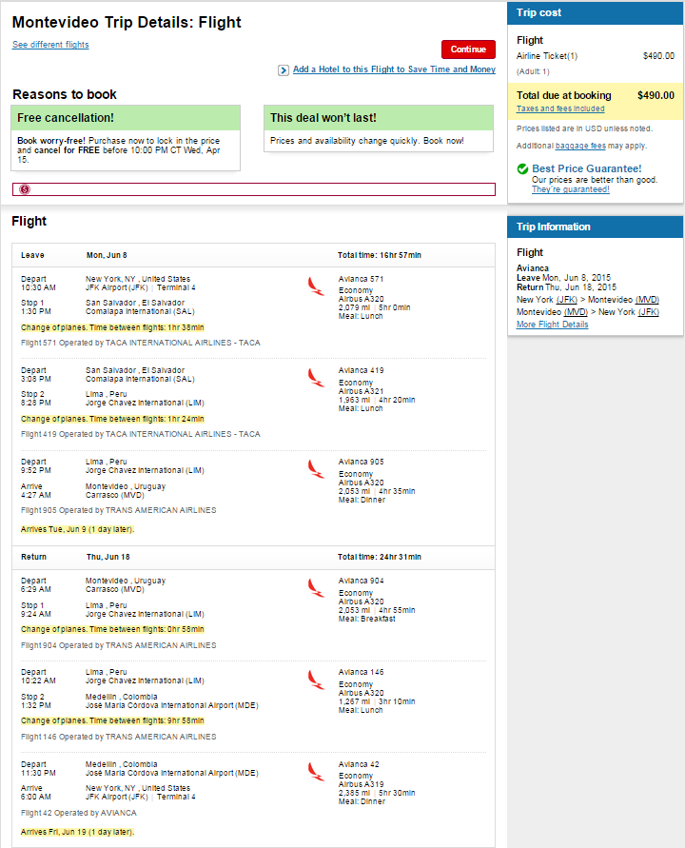Screen dimensions: 685x848
Task: Click JFK link in New York > Montevideo route
Action: (x=567, y=300)
